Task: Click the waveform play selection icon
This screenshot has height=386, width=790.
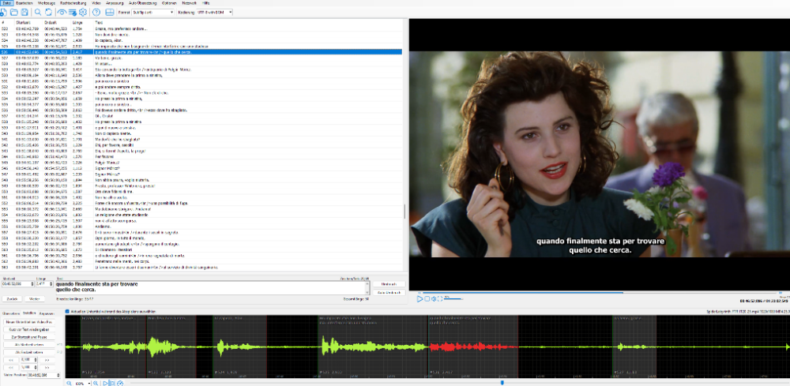Action: [106, 383]
